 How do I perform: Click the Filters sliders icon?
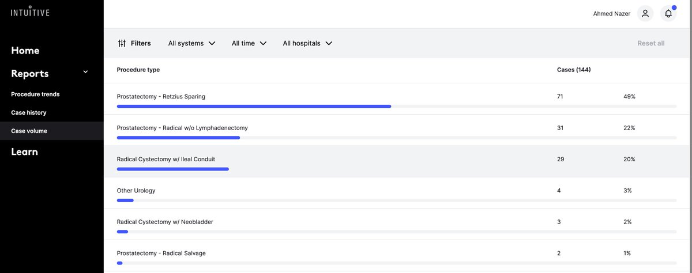pos(122,43)
